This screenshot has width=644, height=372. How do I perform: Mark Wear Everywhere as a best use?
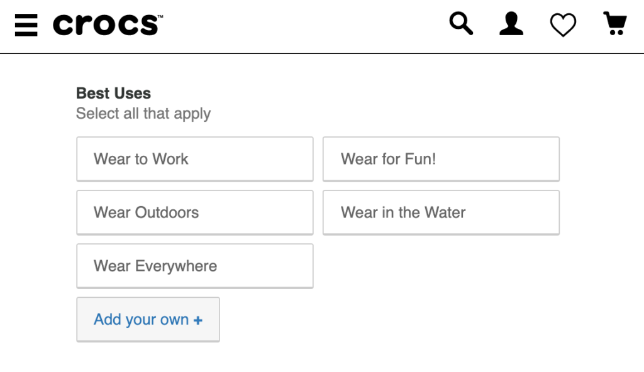195,266
